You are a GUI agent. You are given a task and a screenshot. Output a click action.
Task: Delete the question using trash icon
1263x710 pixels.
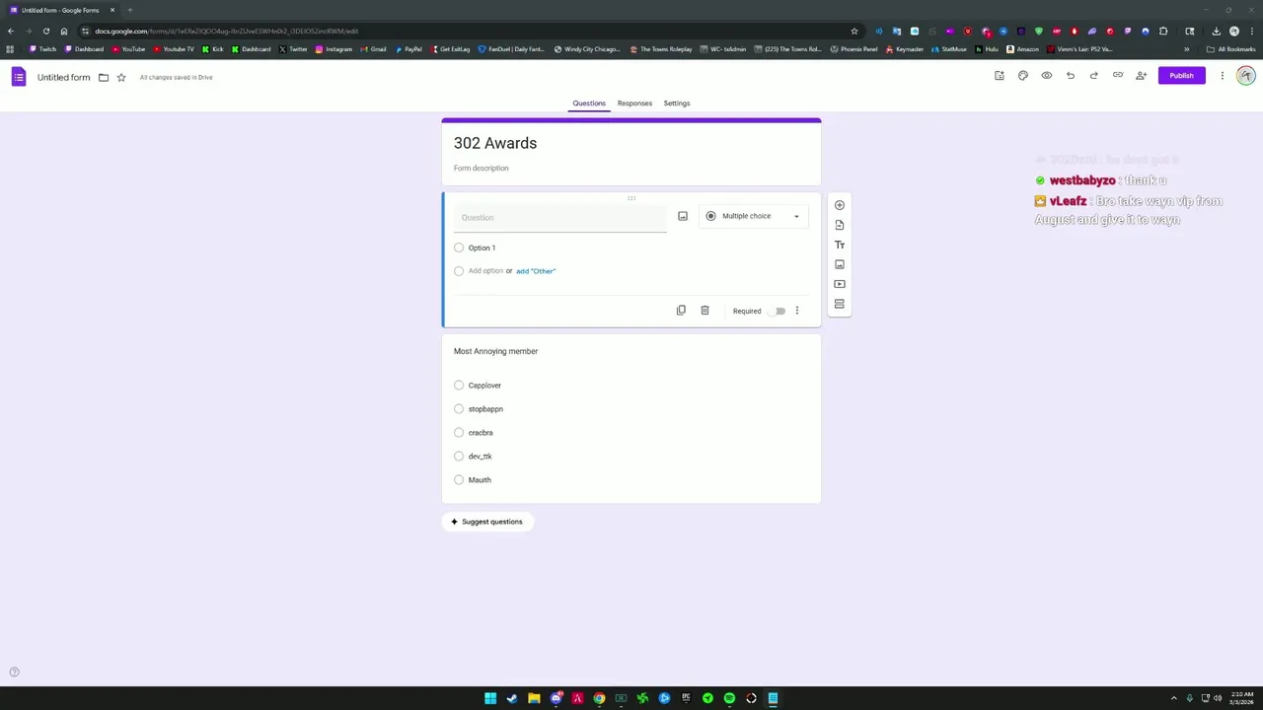(x=705, y=311)
